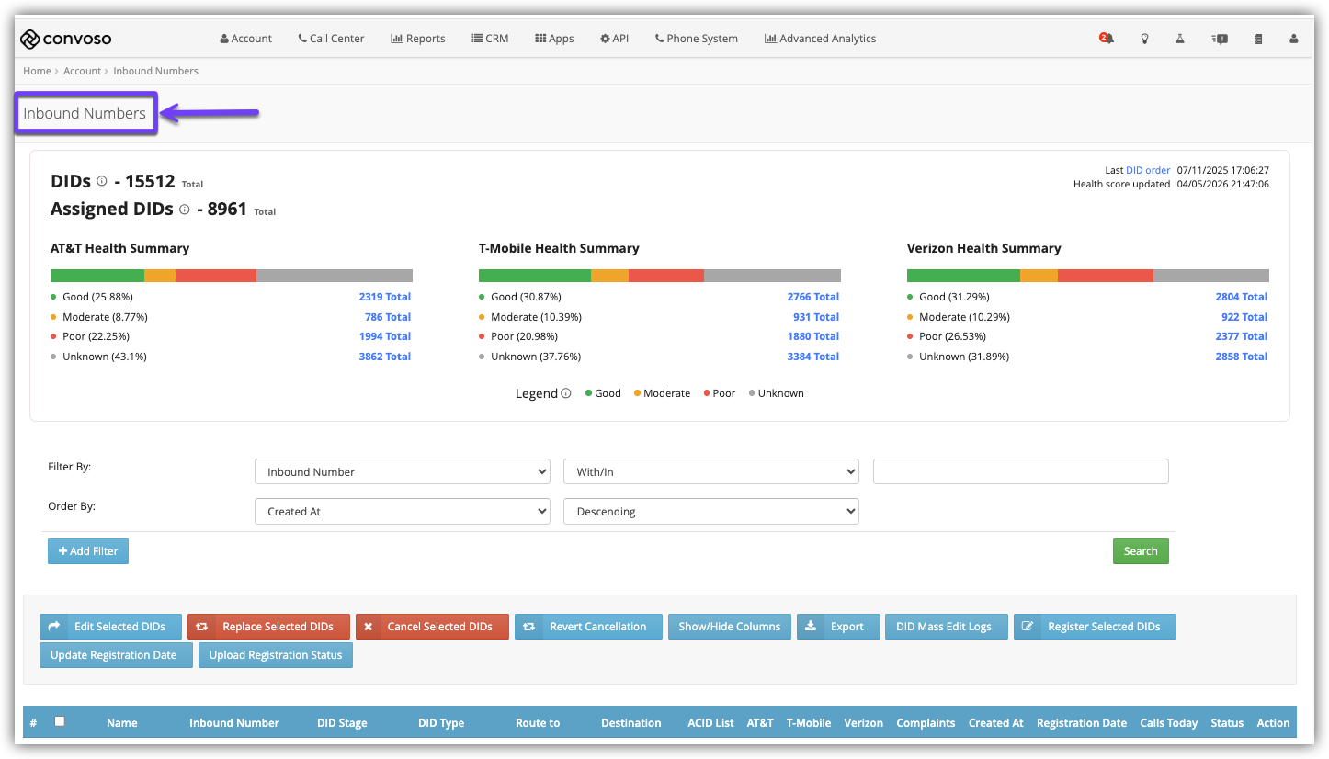The image size is (1329, 759).
Task: Click the info icon beside Assigned DIDs
Action: pos(184,210)
